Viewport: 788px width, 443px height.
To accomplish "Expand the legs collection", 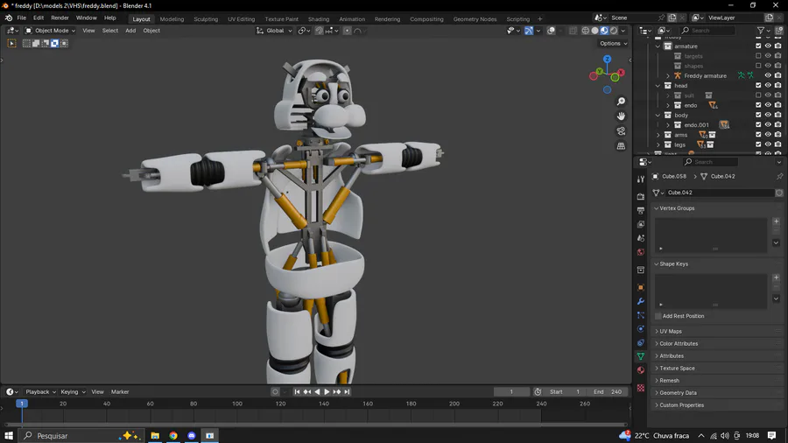I will coord(658,144).
